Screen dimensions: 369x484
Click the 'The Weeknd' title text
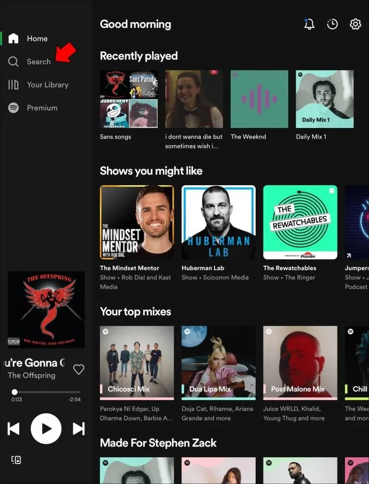[248, 137]
